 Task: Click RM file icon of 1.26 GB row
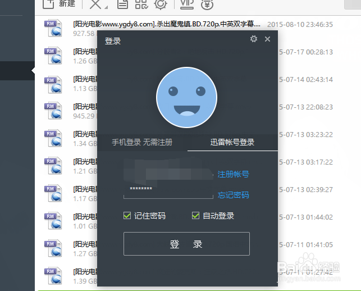coord(53,56)
